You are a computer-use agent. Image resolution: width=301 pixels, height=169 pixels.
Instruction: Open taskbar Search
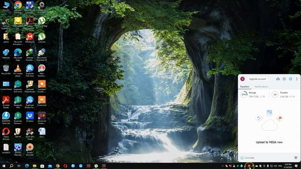[x=11, y=166]
